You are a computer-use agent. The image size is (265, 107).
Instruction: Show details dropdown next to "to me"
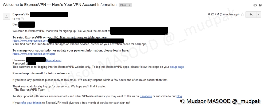click(22, 19)
